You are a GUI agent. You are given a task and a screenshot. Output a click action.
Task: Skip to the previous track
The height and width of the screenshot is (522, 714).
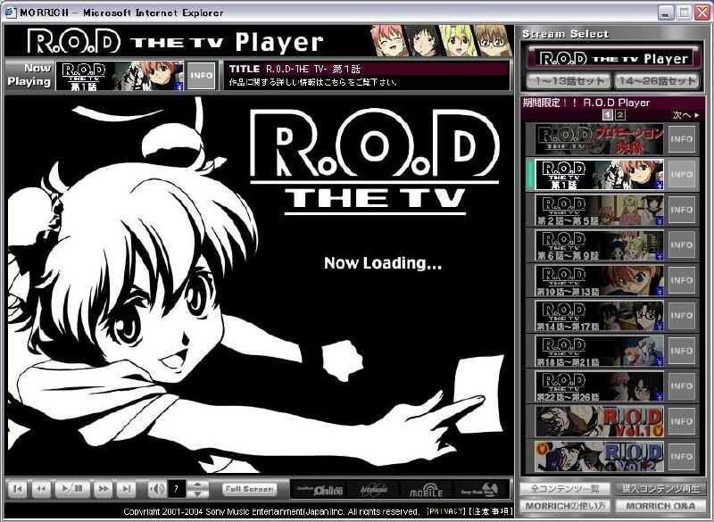tap(18, 489)
